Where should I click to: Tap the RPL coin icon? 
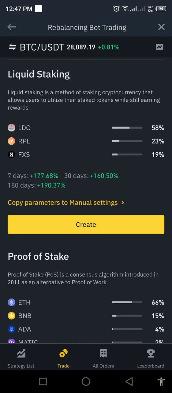tap(11, 141)
